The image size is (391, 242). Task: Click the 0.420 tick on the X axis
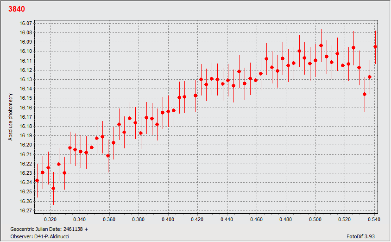(197, 219)
